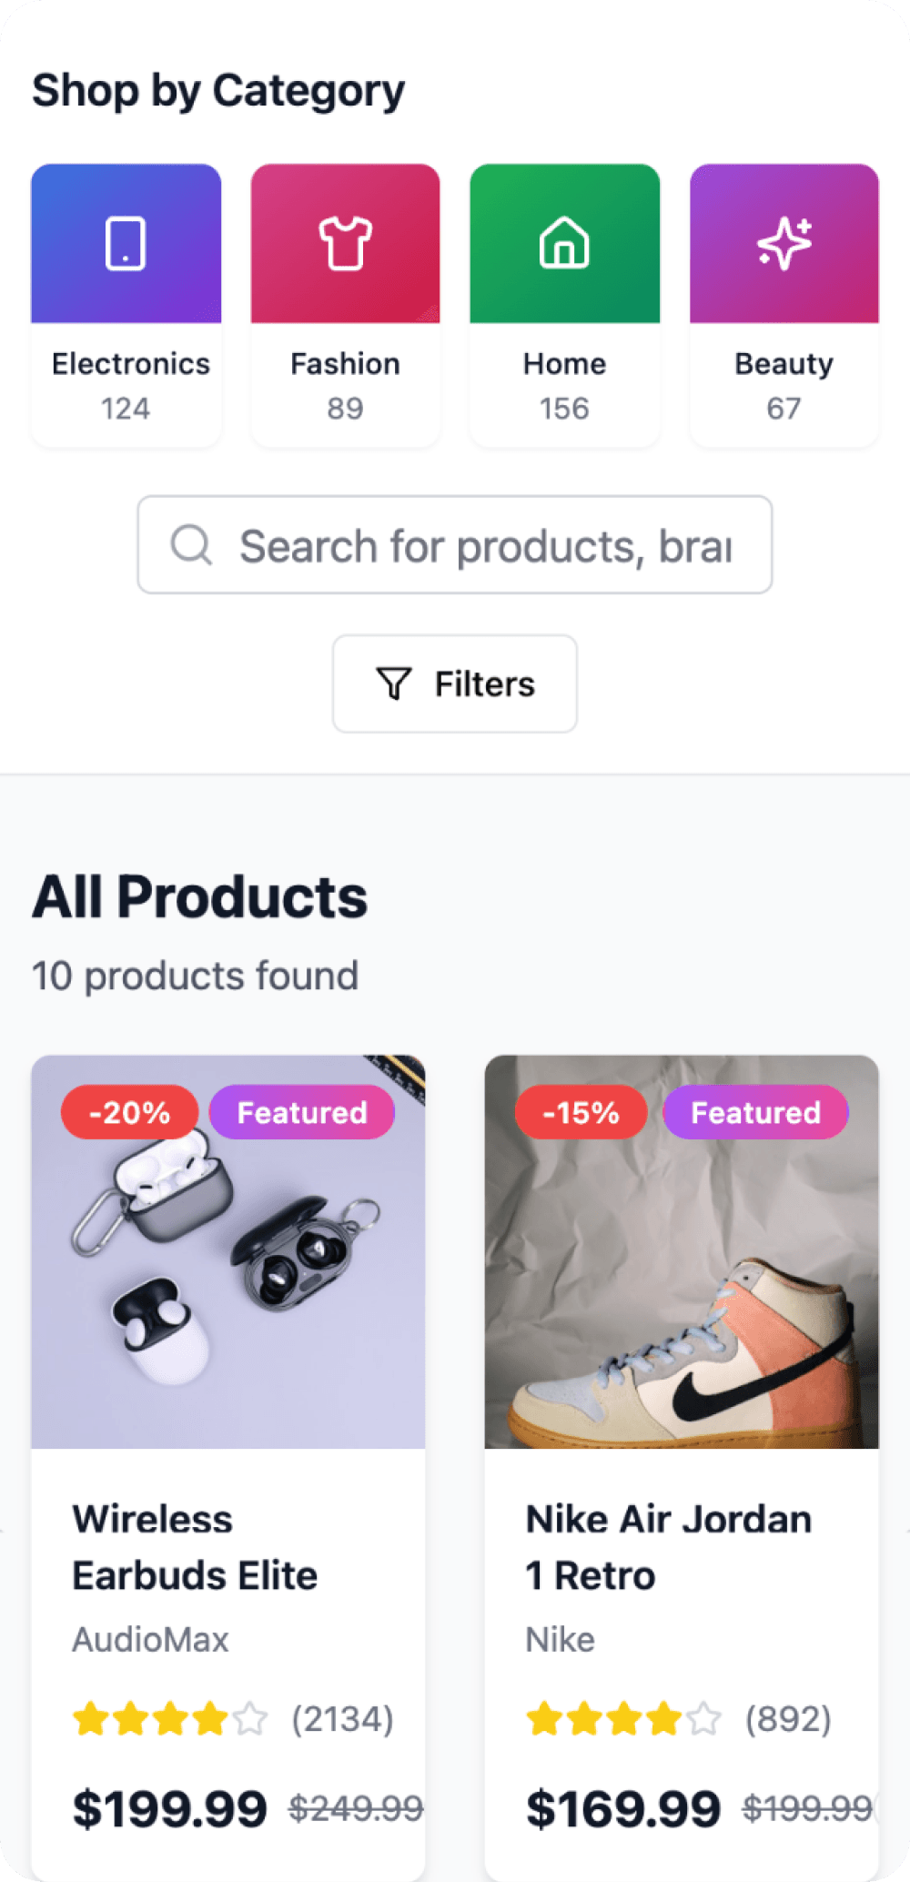Type in the product search field

click(x=486, y=546)
